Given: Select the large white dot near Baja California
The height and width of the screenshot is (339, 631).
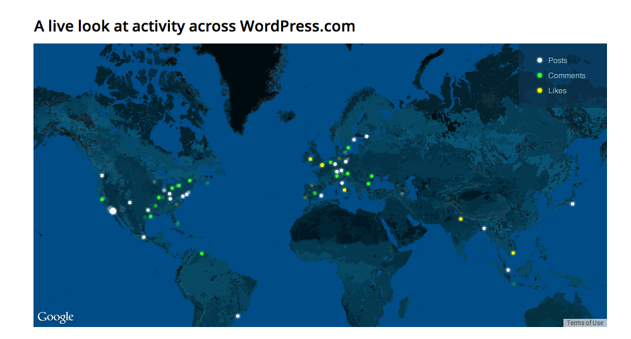Looking at the screenshot, I should coord(113,211).
